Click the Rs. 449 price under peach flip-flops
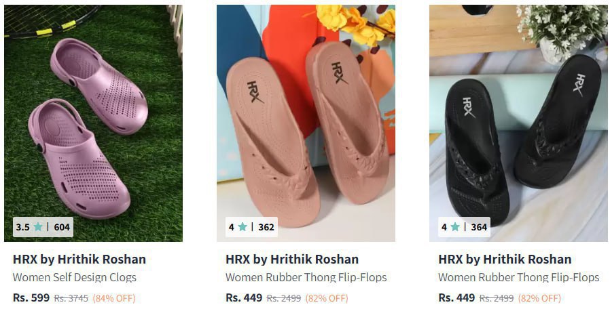 tap(244, 297)
